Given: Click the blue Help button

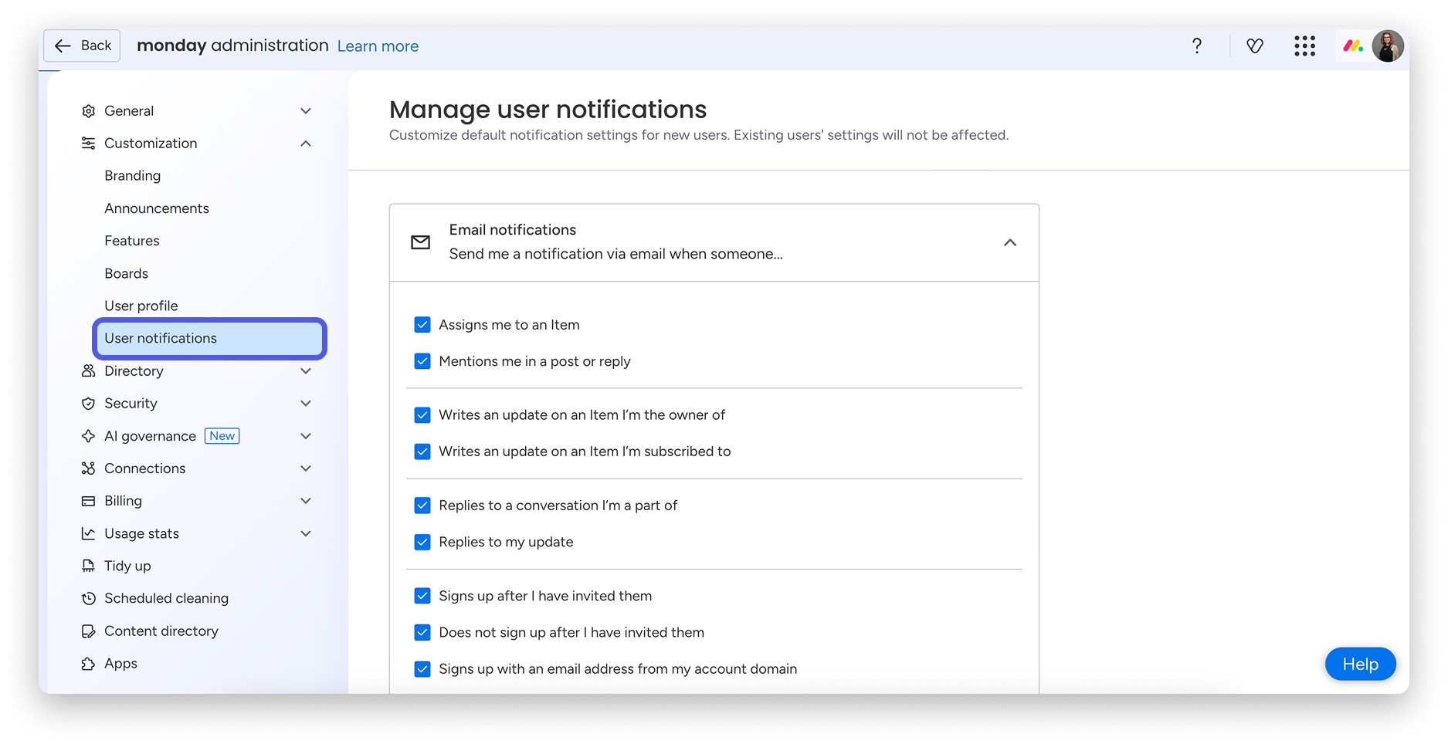Looking at the screenshot, I should [x=1360, y=665].
